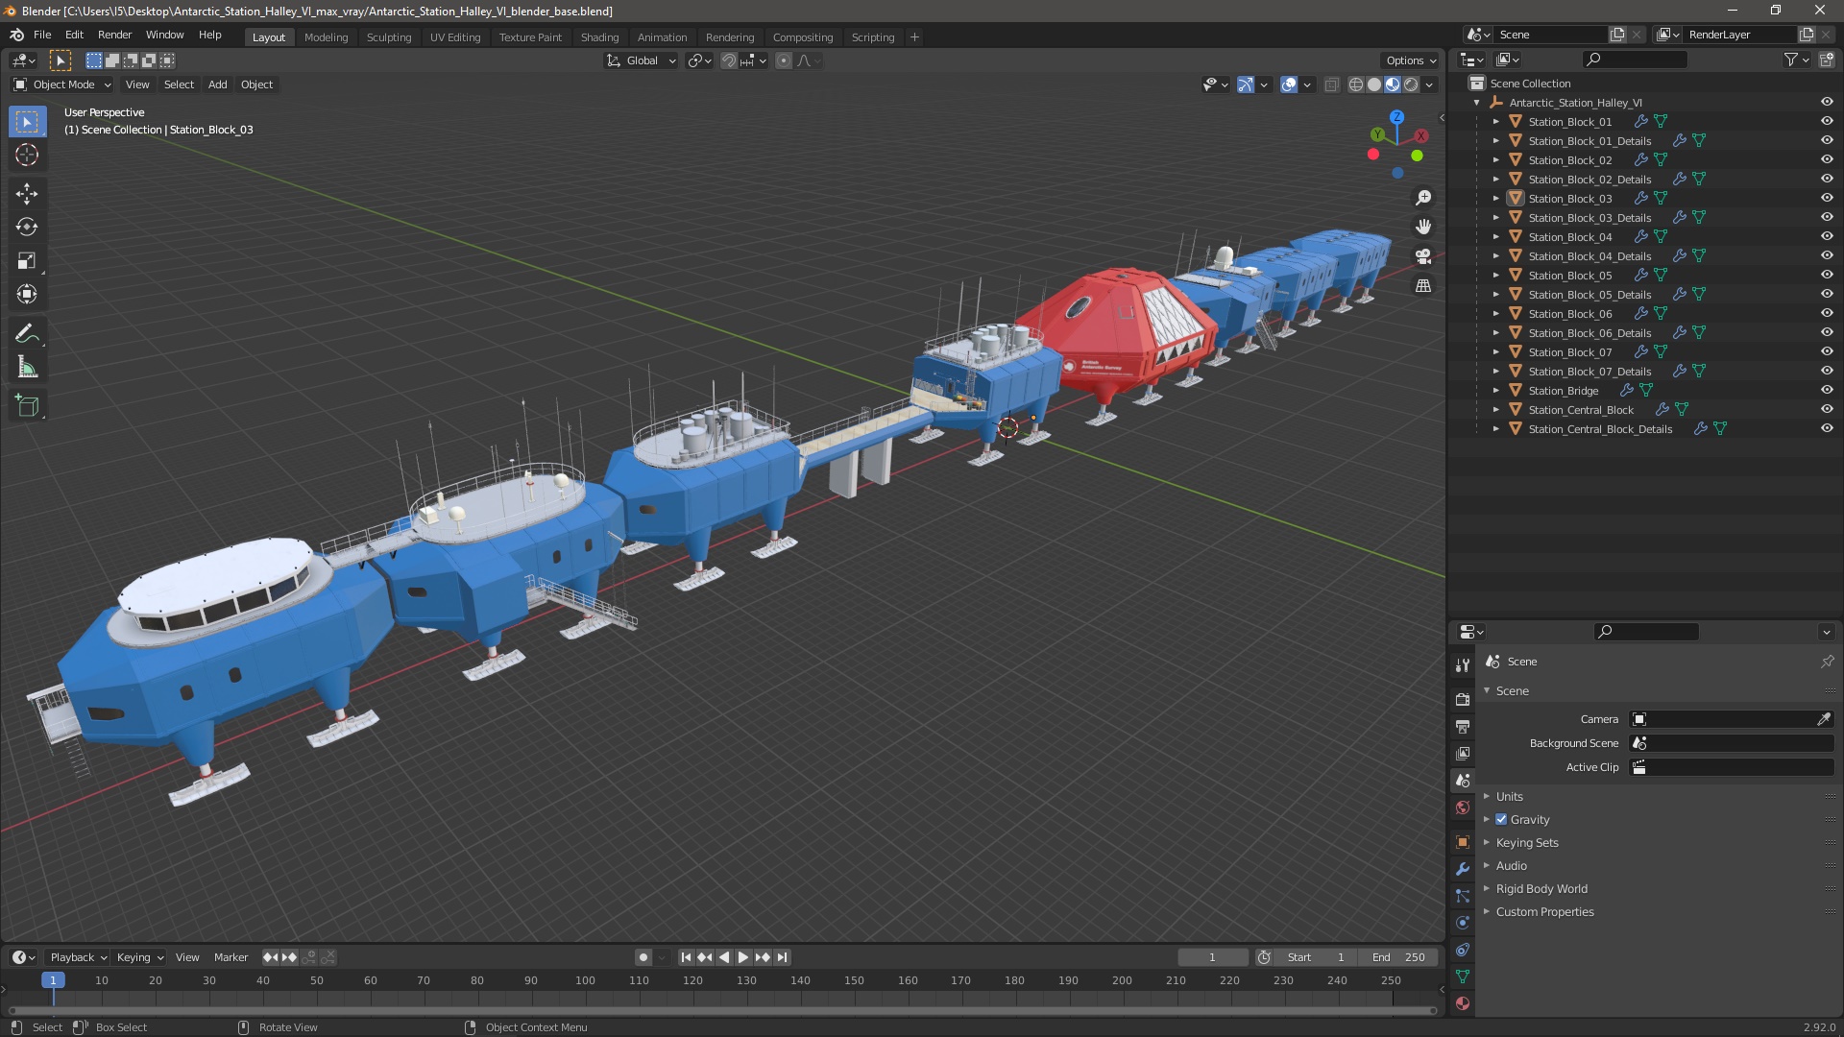Open the File menu
This screenshot has width=1844, height=1037.
tap(42, 35)
